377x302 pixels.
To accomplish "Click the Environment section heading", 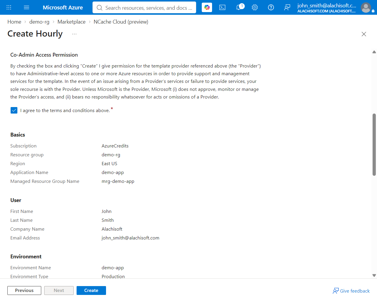I will click(x=26, y=257).
